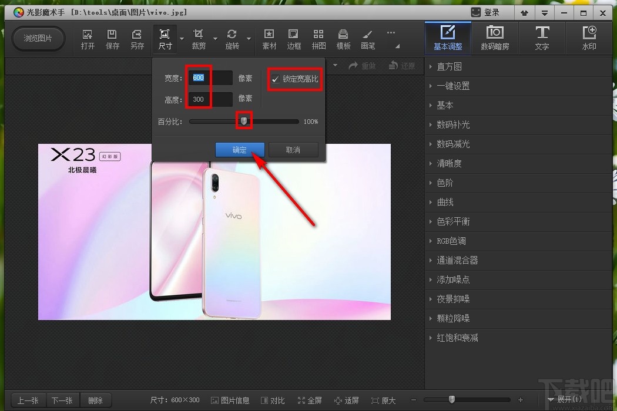Viewport: 617px width, 411px height.
Task: Save the image with 保存 icon
Action: pos(112,39)
